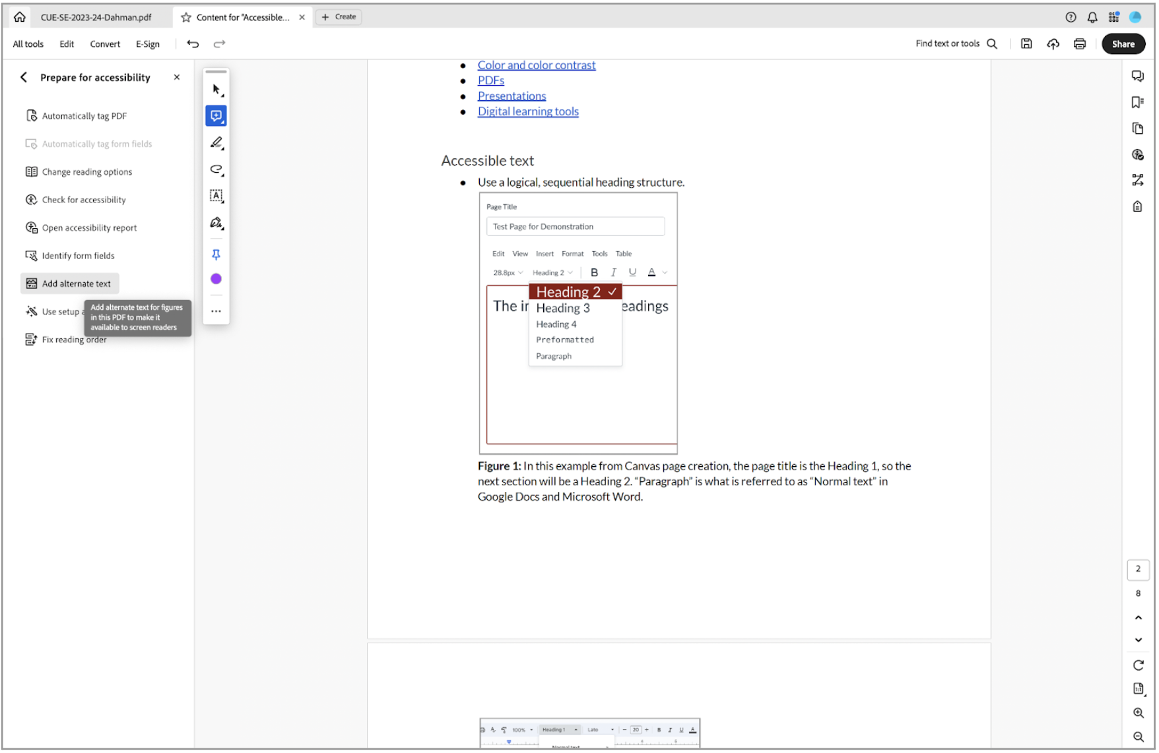Go to next page with down chevron
The width and height of the screenshot is (1159, 753).
[1139, 640]
